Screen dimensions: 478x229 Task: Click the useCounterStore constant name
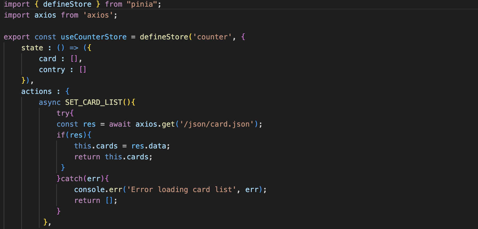(x=94, y=37)
